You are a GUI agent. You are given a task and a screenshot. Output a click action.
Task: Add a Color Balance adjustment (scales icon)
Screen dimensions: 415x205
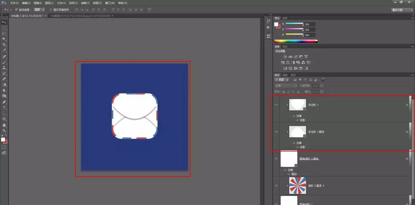pyautogui.click(x=288, y=62)
